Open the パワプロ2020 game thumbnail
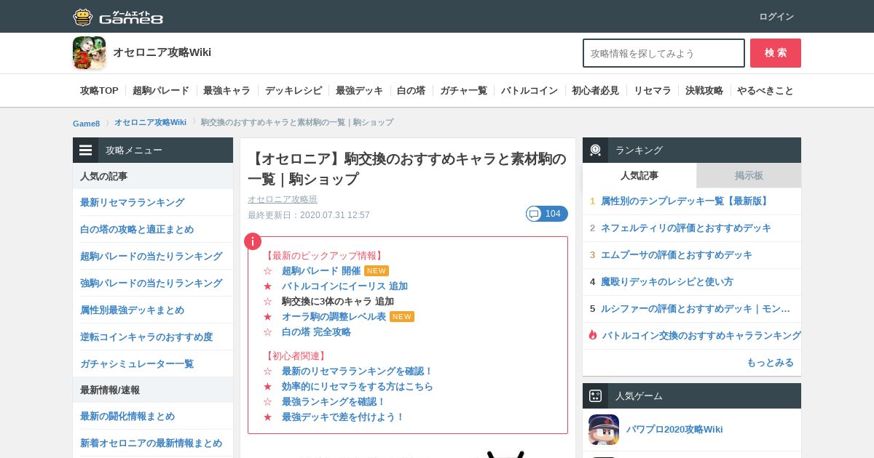The image size is (874, 458). (604, 430)
